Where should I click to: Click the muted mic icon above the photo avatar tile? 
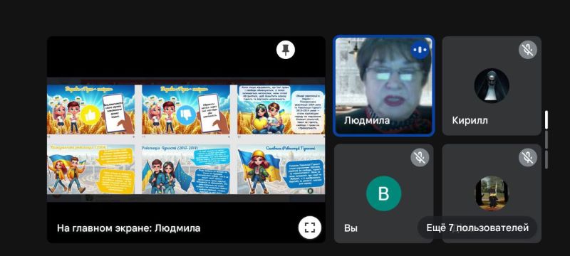(528, 158)
